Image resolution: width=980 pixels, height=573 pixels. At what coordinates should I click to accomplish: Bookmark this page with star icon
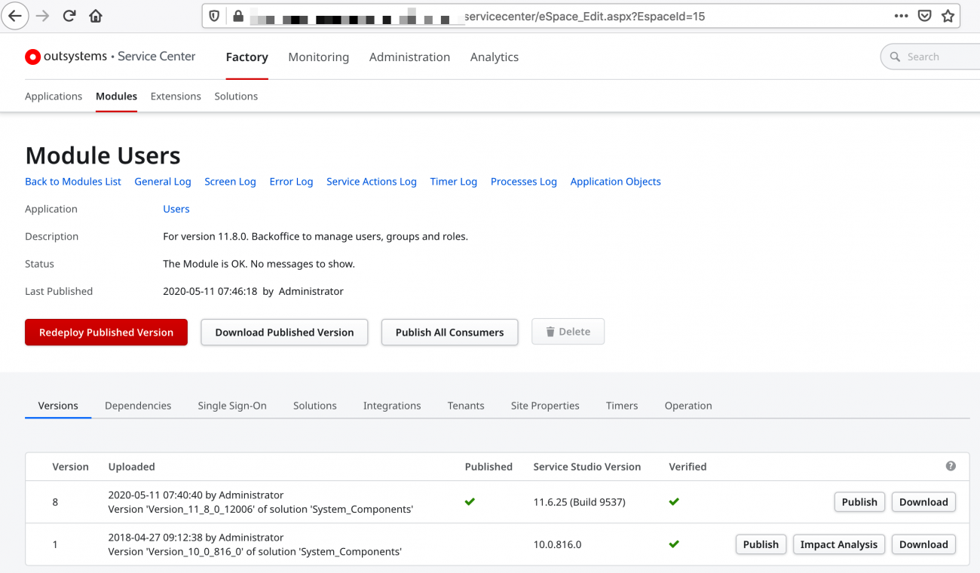coord(948,16)
